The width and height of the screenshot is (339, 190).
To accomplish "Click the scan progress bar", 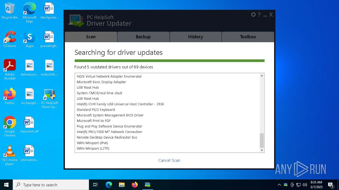I will (169, 61).
